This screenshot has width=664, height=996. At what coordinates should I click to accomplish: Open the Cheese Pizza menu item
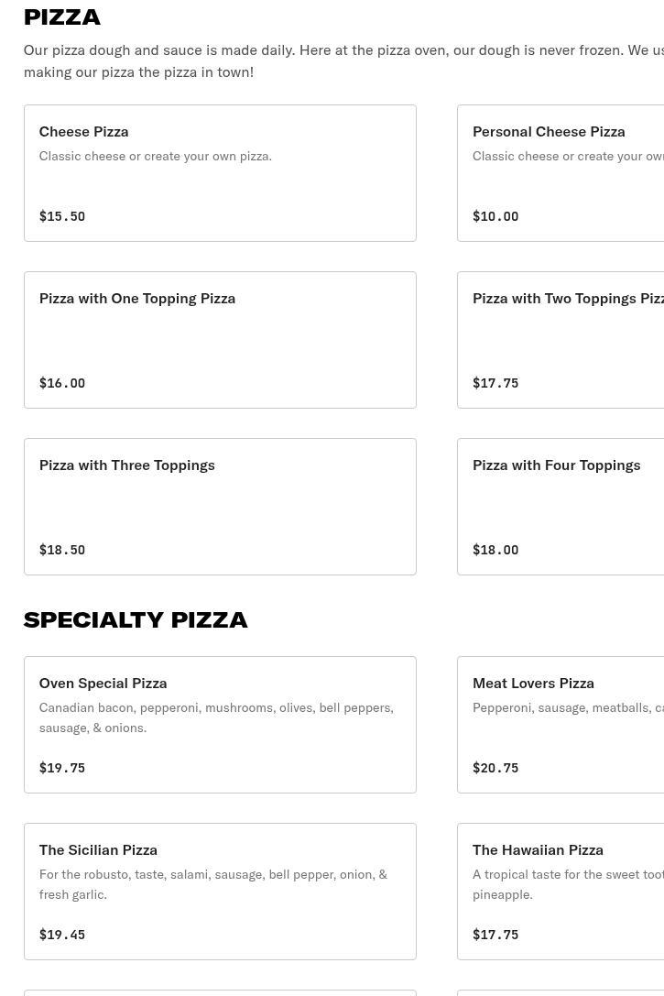pos(83,131)
